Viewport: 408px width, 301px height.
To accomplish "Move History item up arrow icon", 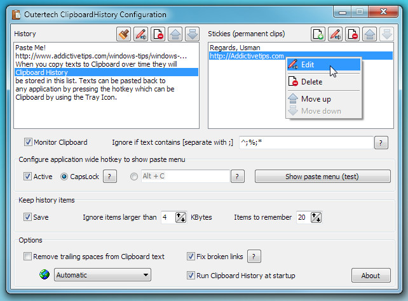I will (x=175, y=34).
